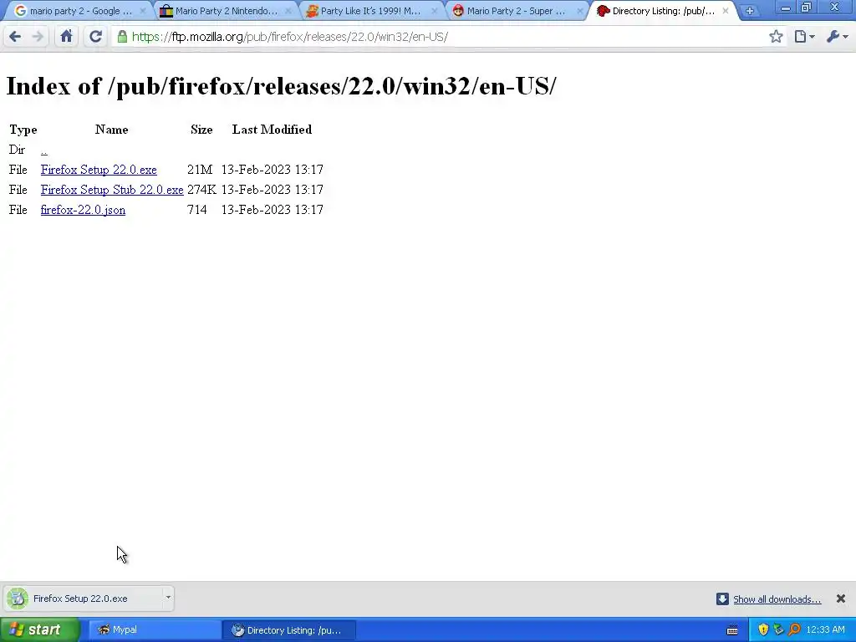Close the mario party 2 Google tab
The image size is (856, 642).
pos(143,11)
